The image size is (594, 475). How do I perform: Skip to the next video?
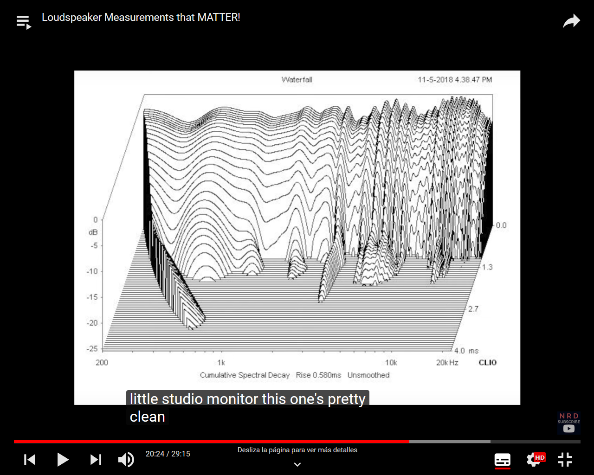coord(96,460)
